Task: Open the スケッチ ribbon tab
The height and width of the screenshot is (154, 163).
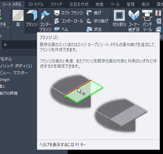Action: click(x=56, y=4)
